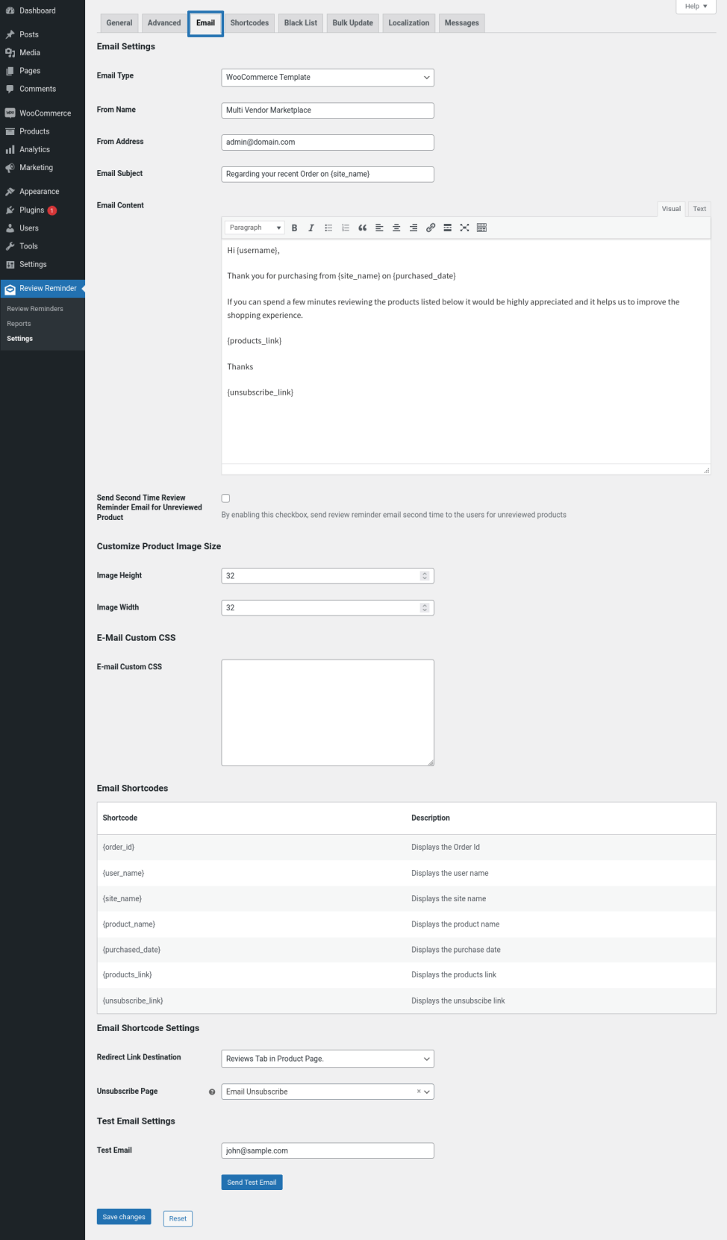The height and width of the screenshot is (1240, 727).
Task: Switch editor to Visual mode
Action: 671,209
